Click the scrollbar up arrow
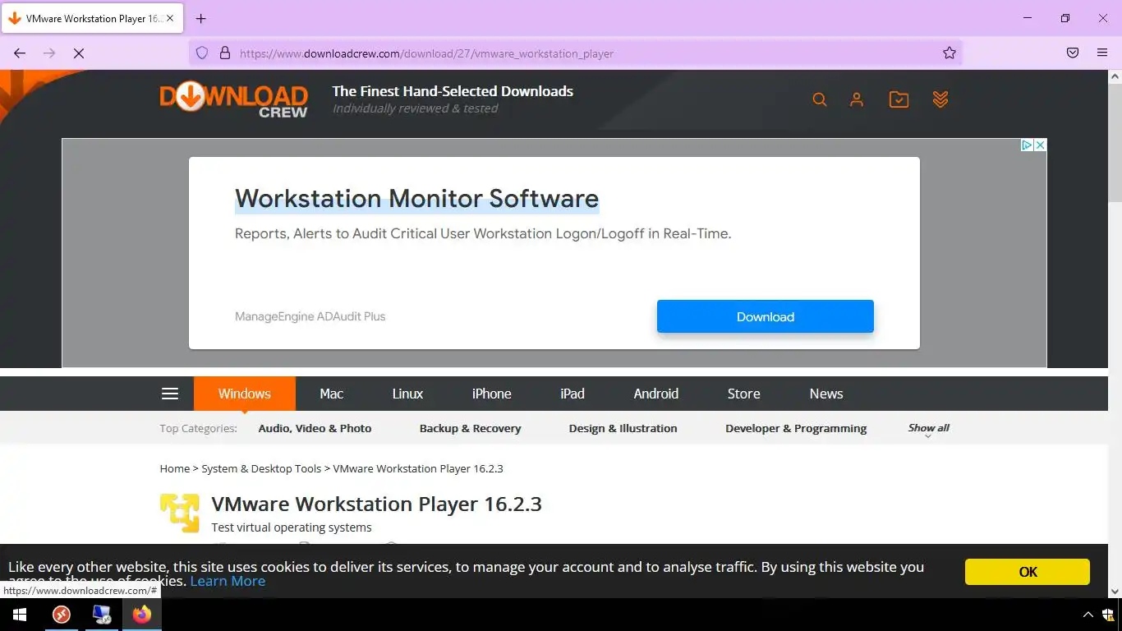 pos(1115,76)
